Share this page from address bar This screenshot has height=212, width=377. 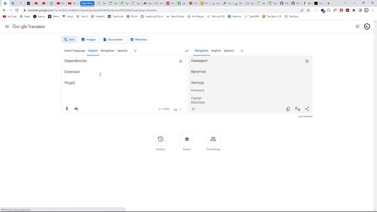click(302, 11)
